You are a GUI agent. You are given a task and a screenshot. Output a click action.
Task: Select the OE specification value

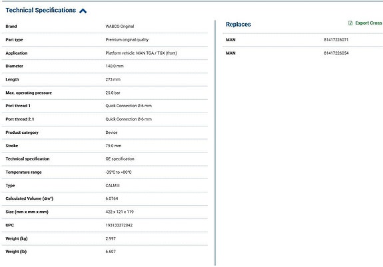click(120, 159)
